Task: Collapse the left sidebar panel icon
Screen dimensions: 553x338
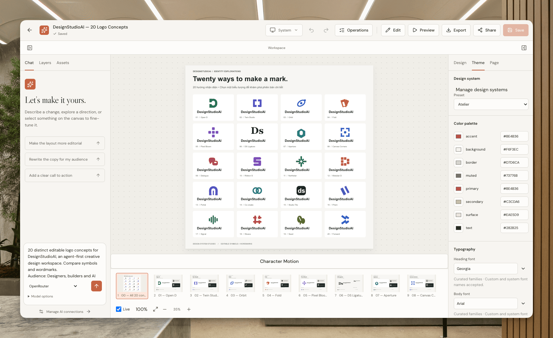Action: [x=29, y=48]
